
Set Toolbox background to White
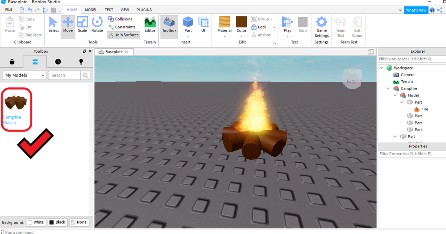click(36, 222)
